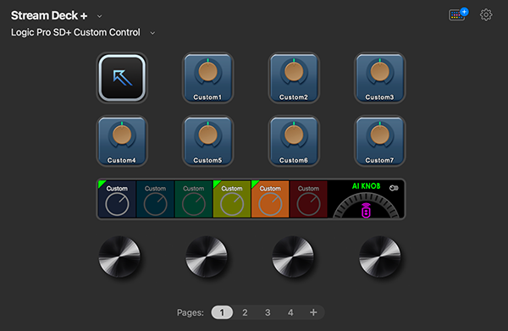Select the Custom4 knob key
This screenshot has width=508, height=331.
[122, 141]
